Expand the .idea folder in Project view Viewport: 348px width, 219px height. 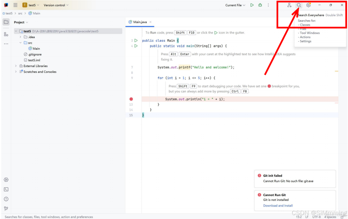tap(20, 37)
